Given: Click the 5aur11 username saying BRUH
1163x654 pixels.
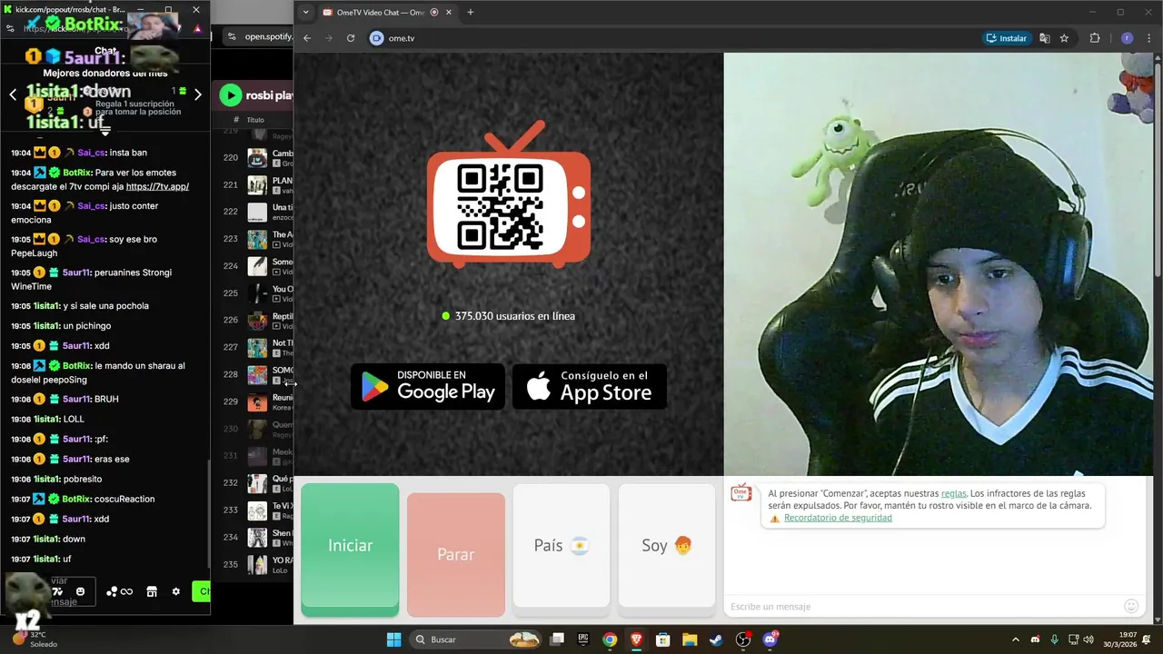Looking at the screenshot, I should click(x=76, y=399).
